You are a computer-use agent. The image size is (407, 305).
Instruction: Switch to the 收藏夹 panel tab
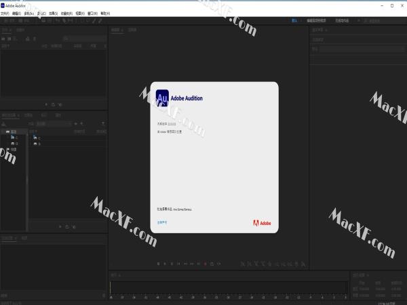point(20,30)
